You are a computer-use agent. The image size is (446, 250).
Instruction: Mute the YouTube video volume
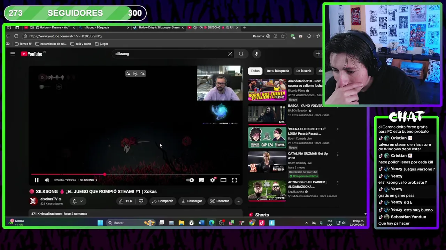click(x=47, y=180)
